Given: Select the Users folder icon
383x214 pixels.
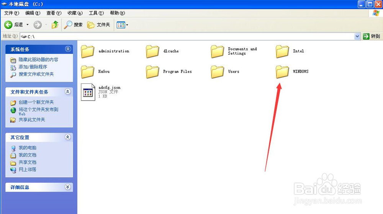Looking at the screenshot, I should 218,72.
